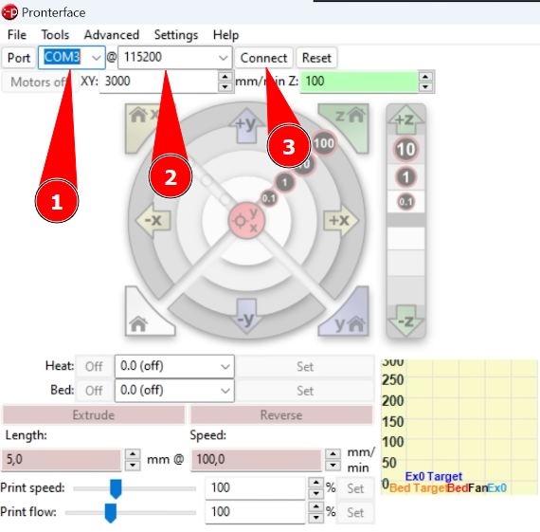Click Set next to Heat
540x532 pixels.
tap(305, 366)
